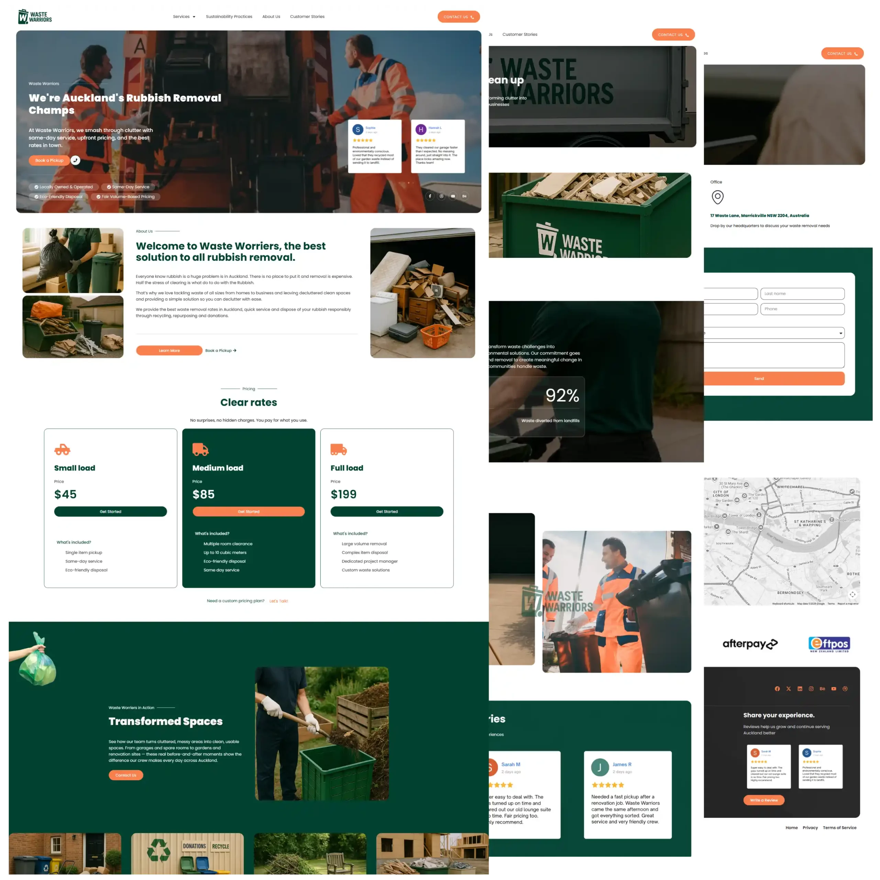Click the Send button on contact form
This screenshot has height=880, width=880.
[774, 378]
